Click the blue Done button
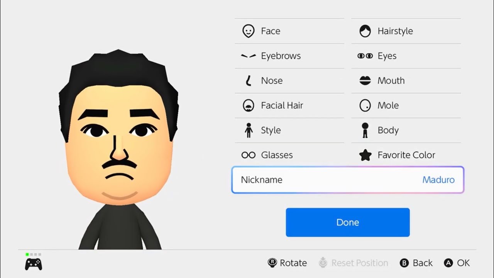The image size is (494, 278). tap(348, 222)
